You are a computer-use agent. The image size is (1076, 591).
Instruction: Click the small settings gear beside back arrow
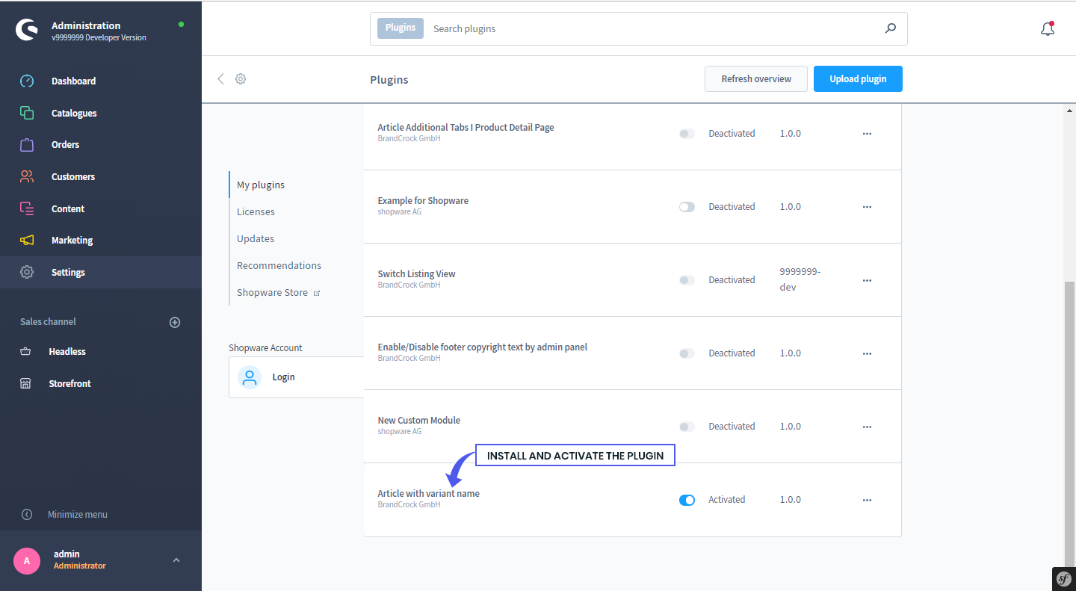(241, 78)
